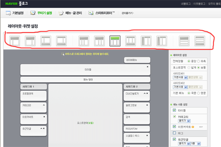Click the 스마트리포터 chart icon
Image resolution: width=221 pixels, height=147 pixels.
point(91,13)
